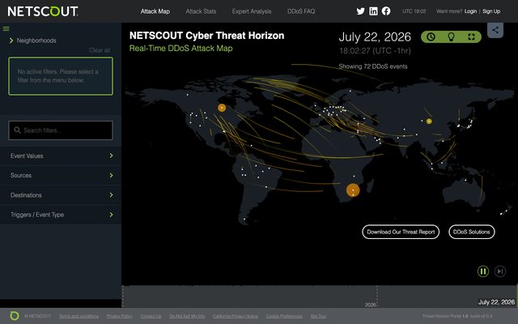Viewport: 518px width, 324px height.
Task: Expand the Neighborhoods section
Action: [33, 40]
